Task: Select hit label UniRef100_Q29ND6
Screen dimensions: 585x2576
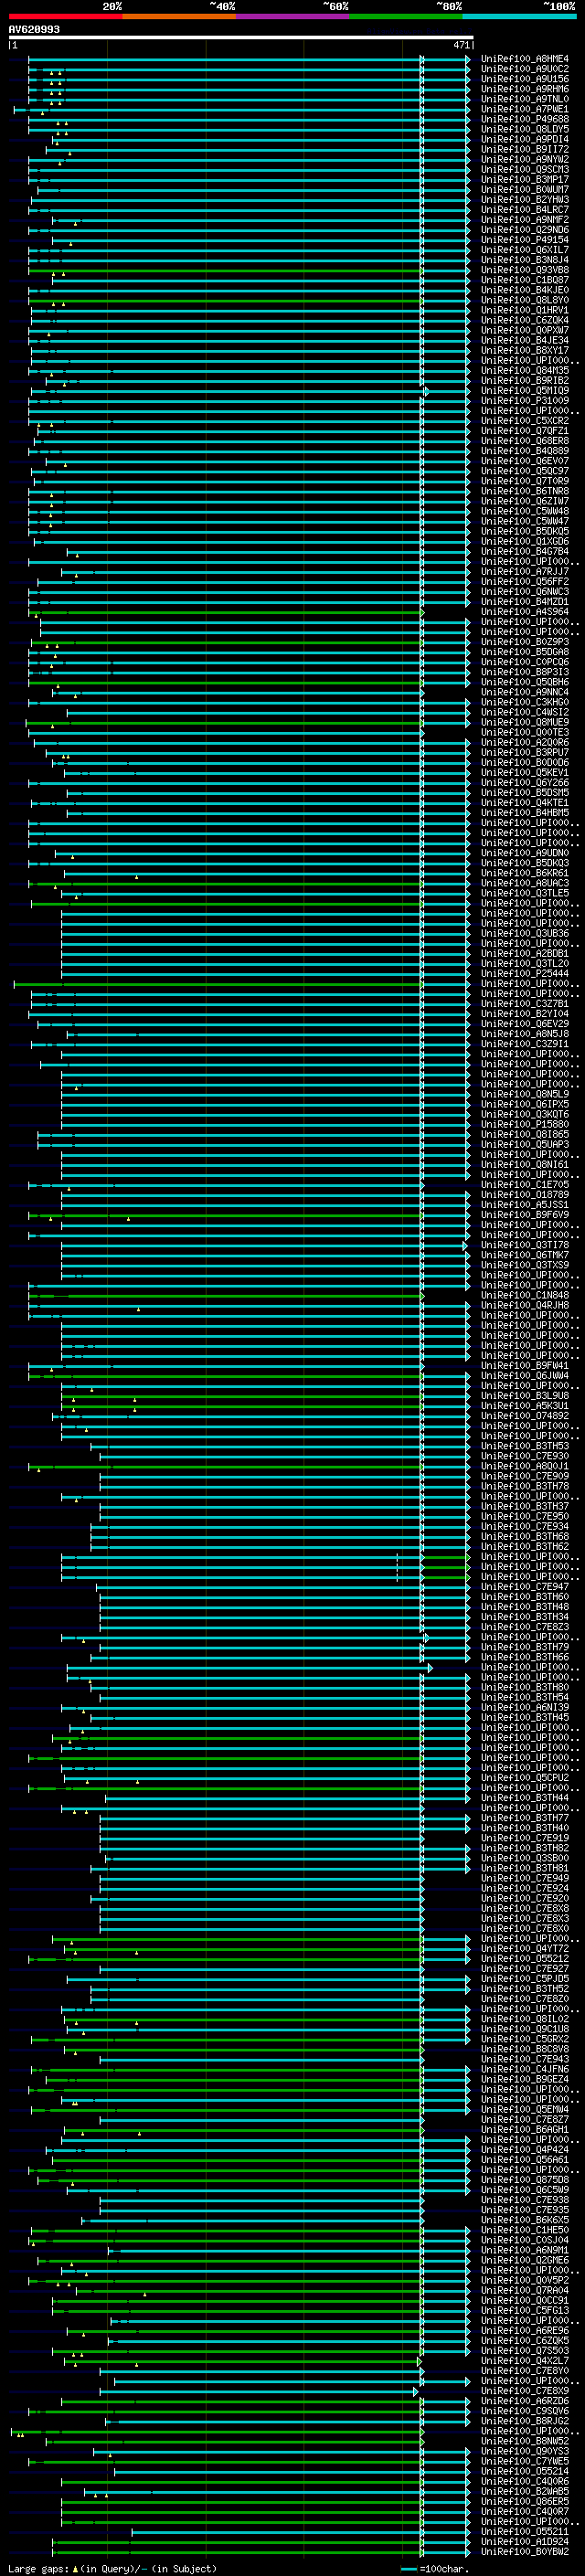Action: pos(524,230)
